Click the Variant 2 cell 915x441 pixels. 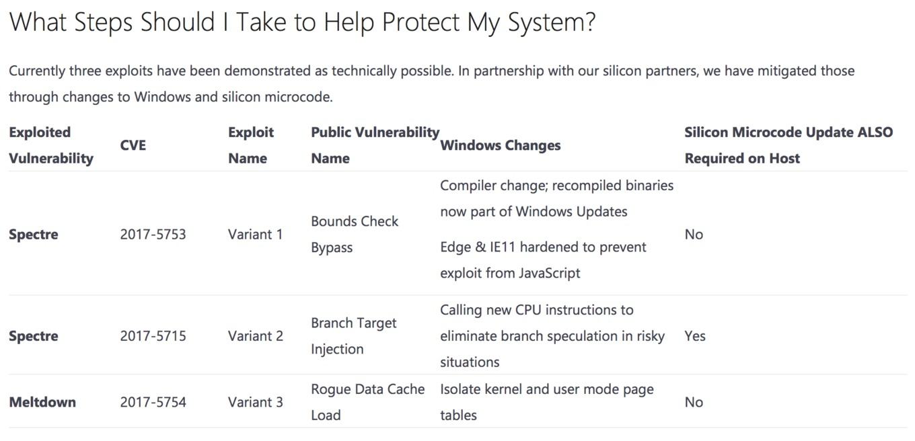pos(256,336)
